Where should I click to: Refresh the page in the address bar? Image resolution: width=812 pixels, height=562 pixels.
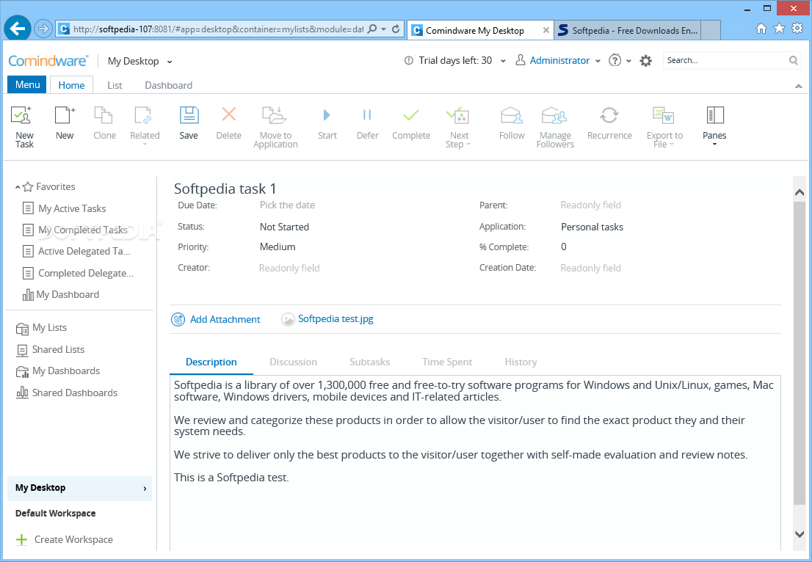[x=396, y=29]
